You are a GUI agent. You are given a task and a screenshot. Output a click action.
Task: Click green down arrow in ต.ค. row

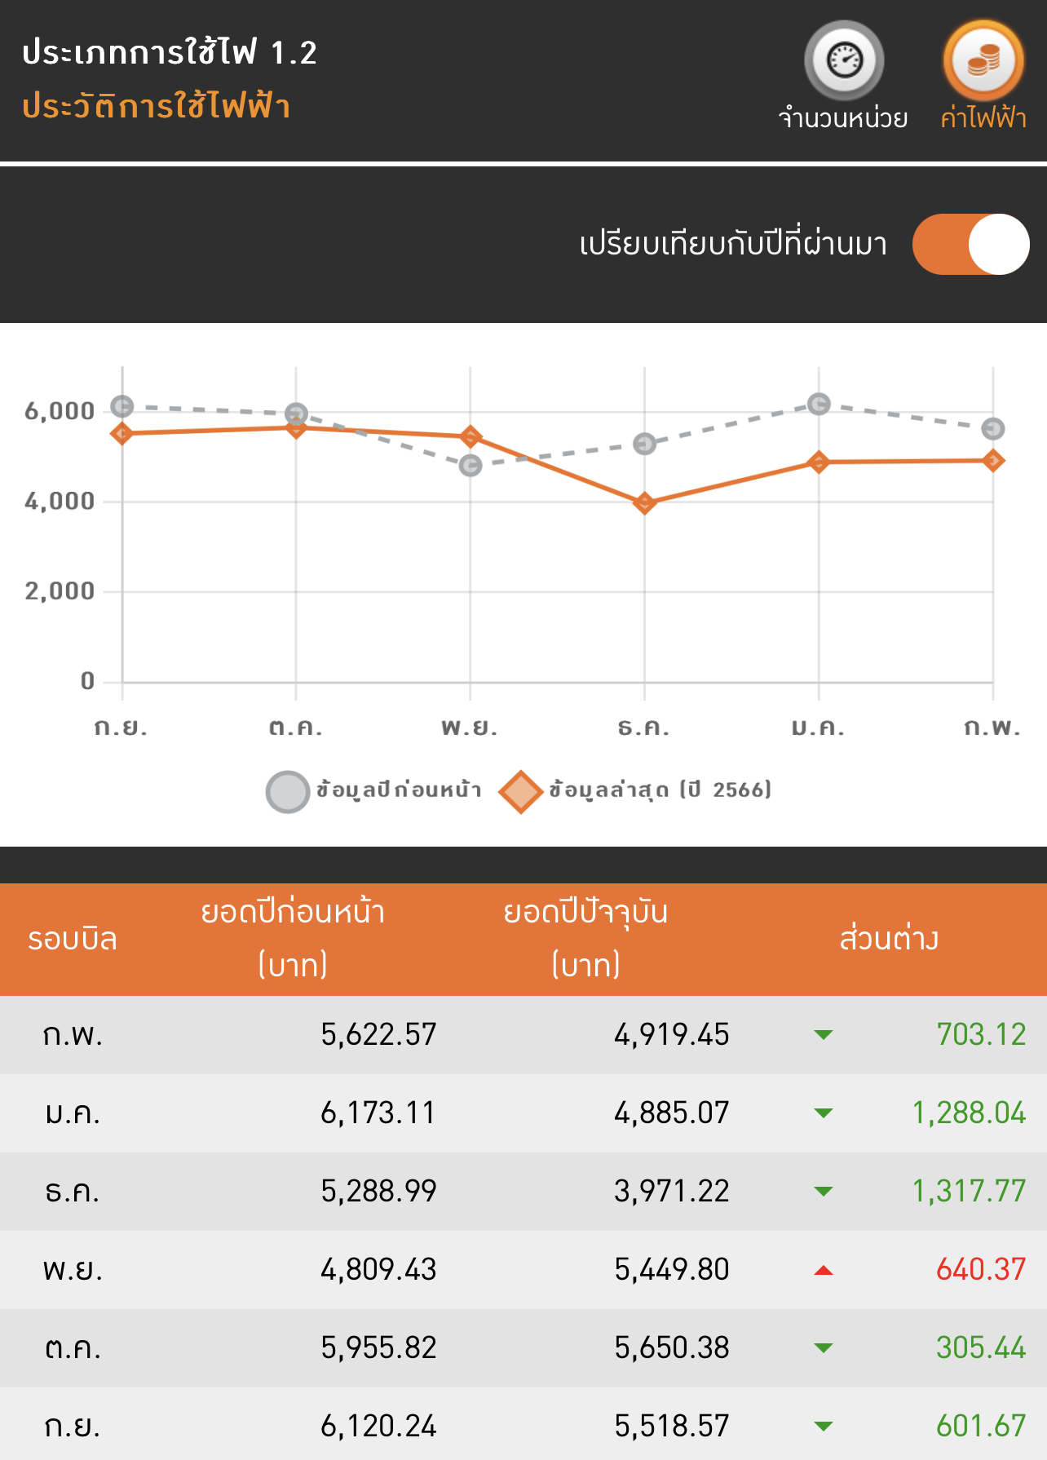[824, 1348]
